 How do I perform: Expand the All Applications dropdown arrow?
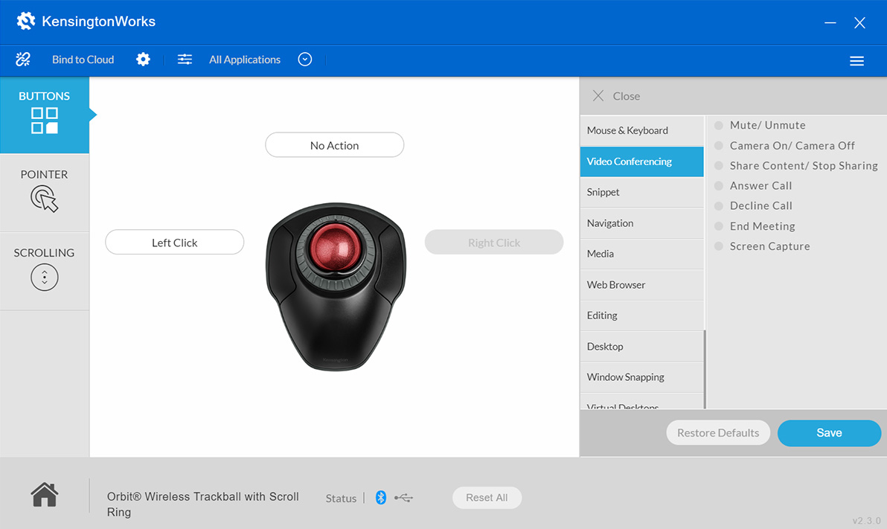[x=305, y=60]
